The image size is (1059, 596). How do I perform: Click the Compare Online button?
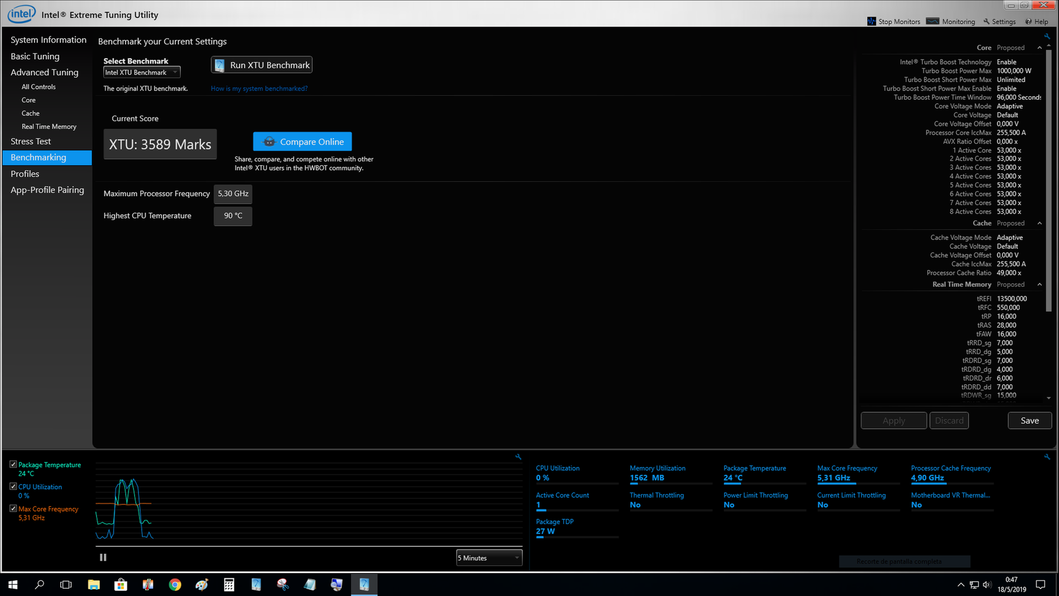(x=302, y=141)
